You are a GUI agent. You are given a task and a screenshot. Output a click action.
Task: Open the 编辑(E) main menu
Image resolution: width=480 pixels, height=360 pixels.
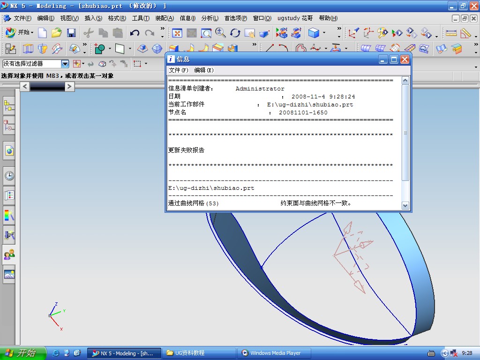46,18
